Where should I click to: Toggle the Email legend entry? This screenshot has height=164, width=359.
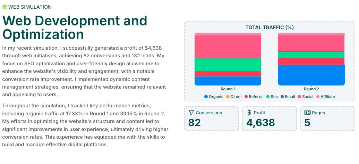click(x=288, y=97)
